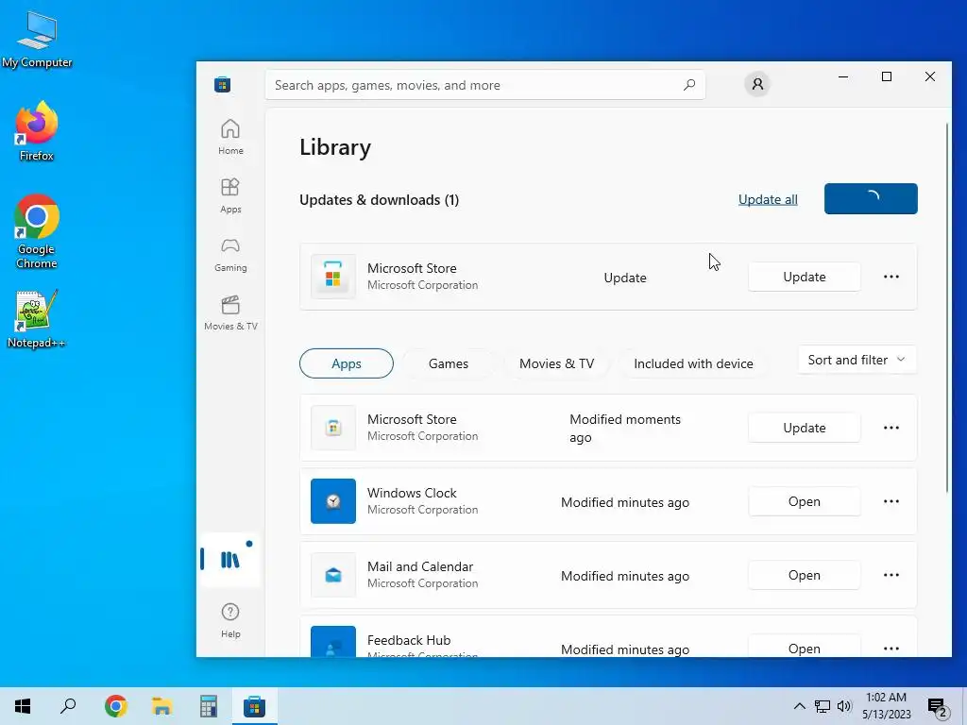The image size is (967, 725).
Task: Click Microsoft Store taskbar icon
Action: (255, 706)
